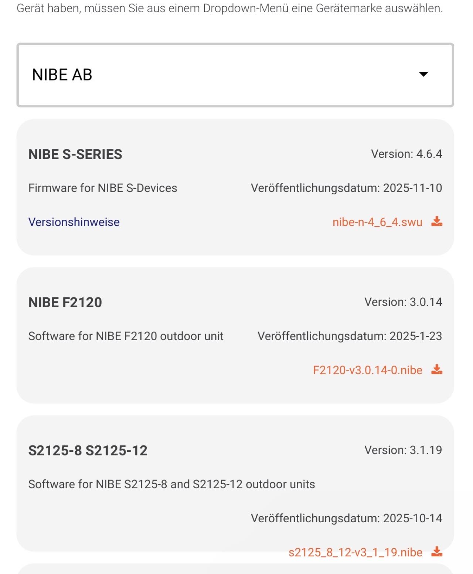Screen dimensions: 473x574
Task: Download the NIBE S-Series firmware via icon
Action: (x=437, y=222)
